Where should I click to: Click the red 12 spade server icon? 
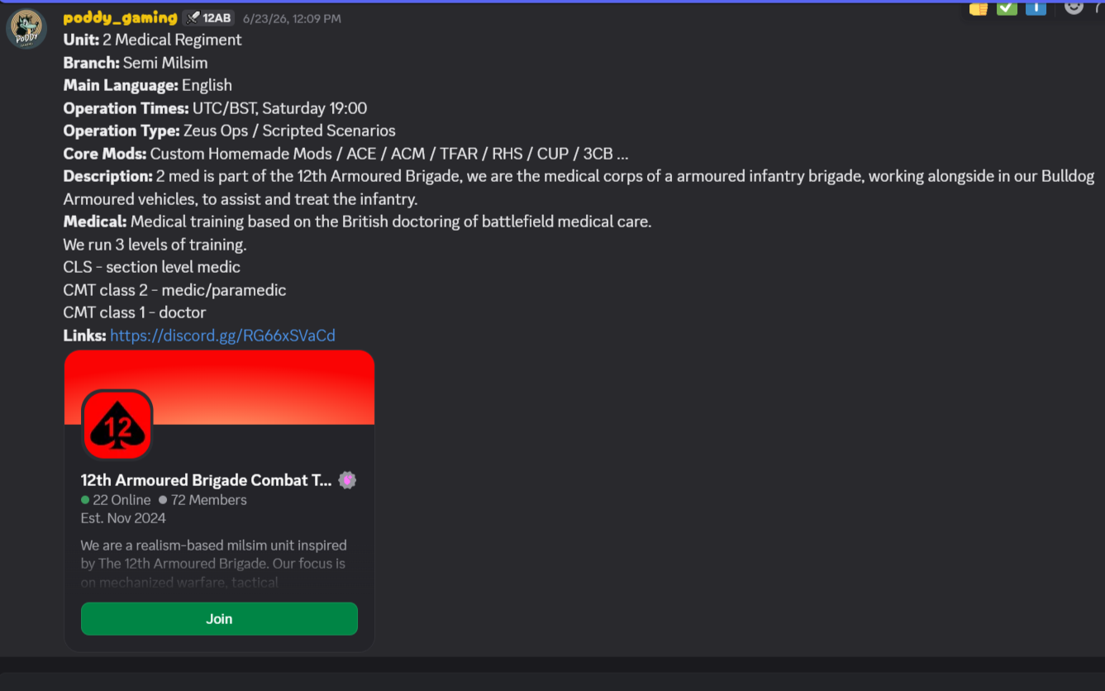coord(117,425)
